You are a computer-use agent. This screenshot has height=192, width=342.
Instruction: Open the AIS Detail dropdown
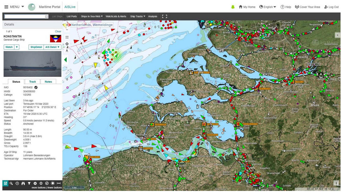52,47
